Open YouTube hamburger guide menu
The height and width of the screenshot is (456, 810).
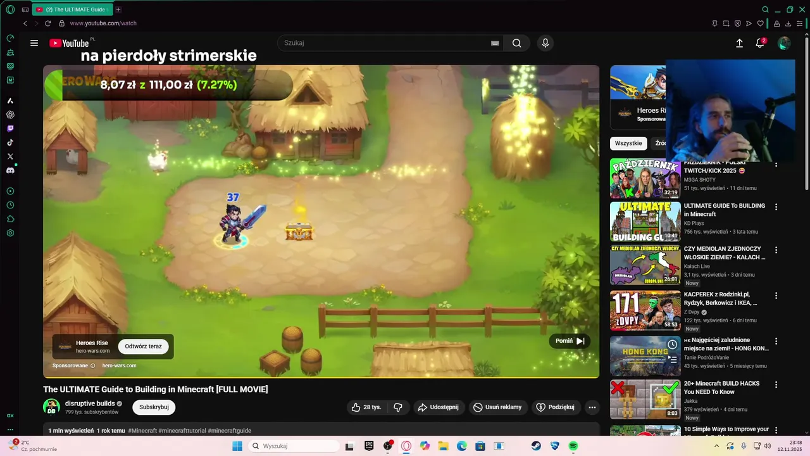click(34, 43)
